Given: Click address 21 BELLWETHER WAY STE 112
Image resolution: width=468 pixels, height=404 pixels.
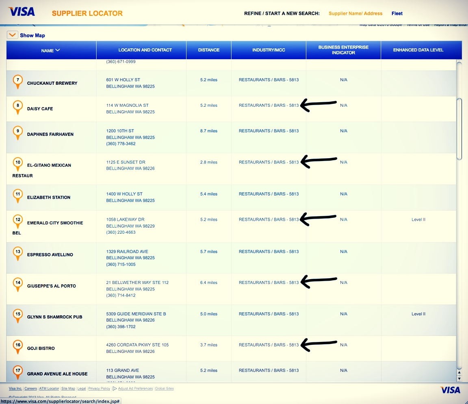Looking at the screenshot, I should (x=137, y=282).
